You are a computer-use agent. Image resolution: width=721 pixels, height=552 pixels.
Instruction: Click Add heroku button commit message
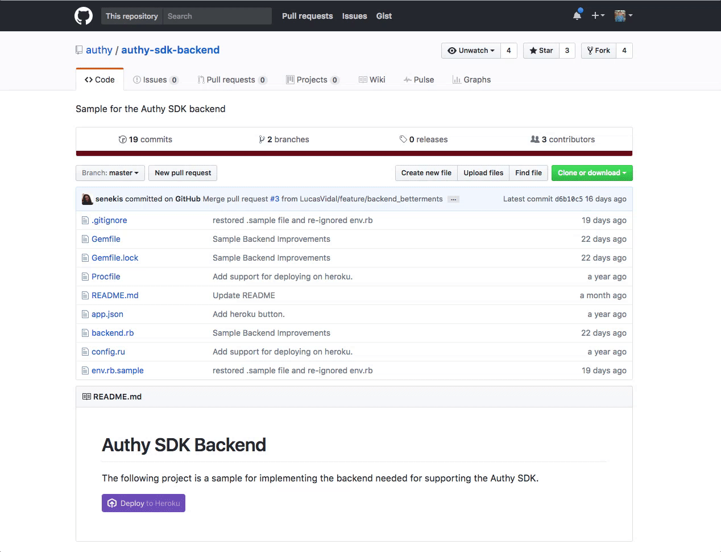[248, 314]
